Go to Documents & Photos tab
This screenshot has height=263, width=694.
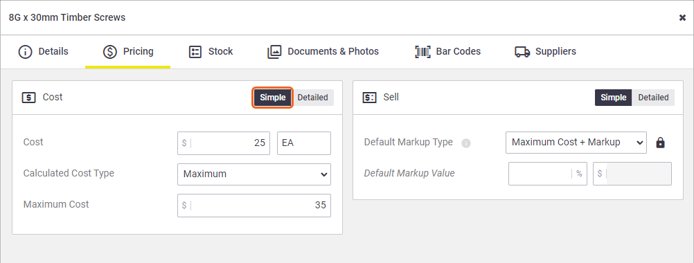(323, 52)
